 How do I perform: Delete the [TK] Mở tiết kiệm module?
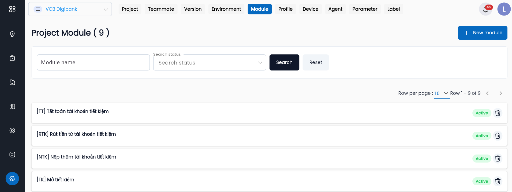(x=498, y=181)
